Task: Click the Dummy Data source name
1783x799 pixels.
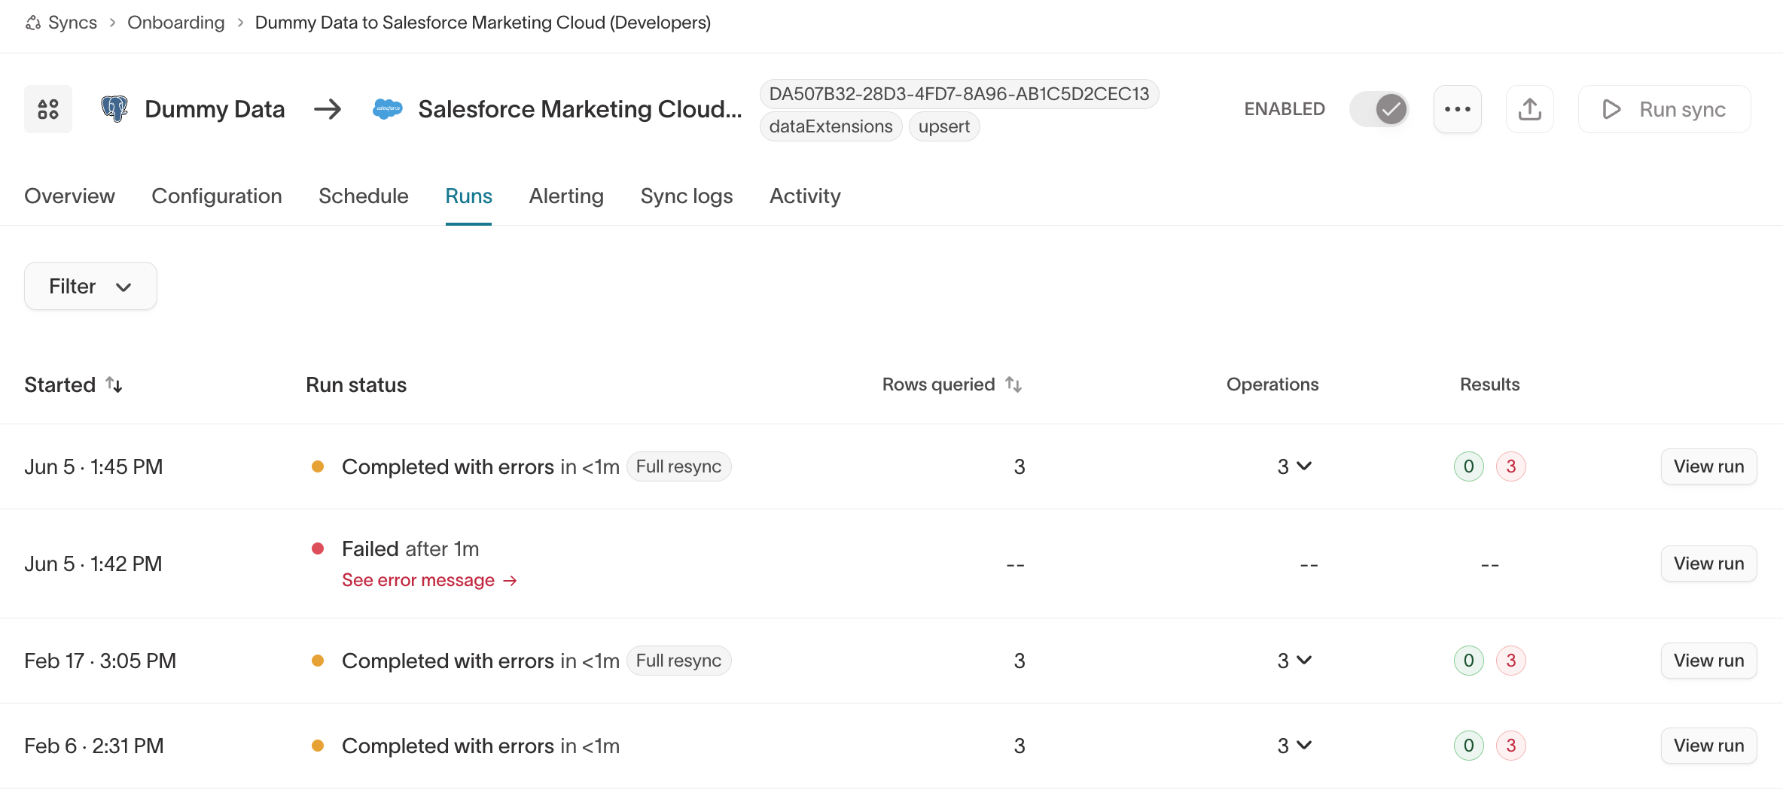Action: [215, 109]
